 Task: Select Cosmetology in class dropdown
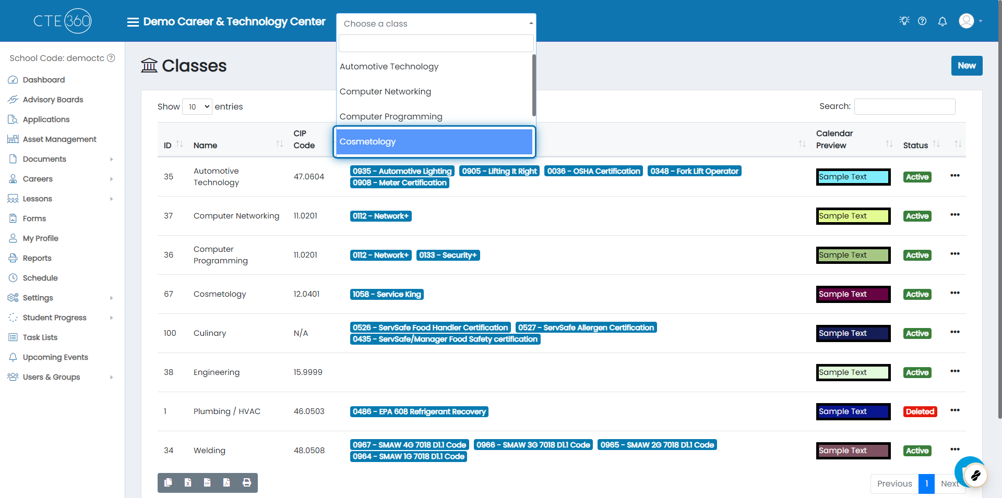[x=434, y=142]
